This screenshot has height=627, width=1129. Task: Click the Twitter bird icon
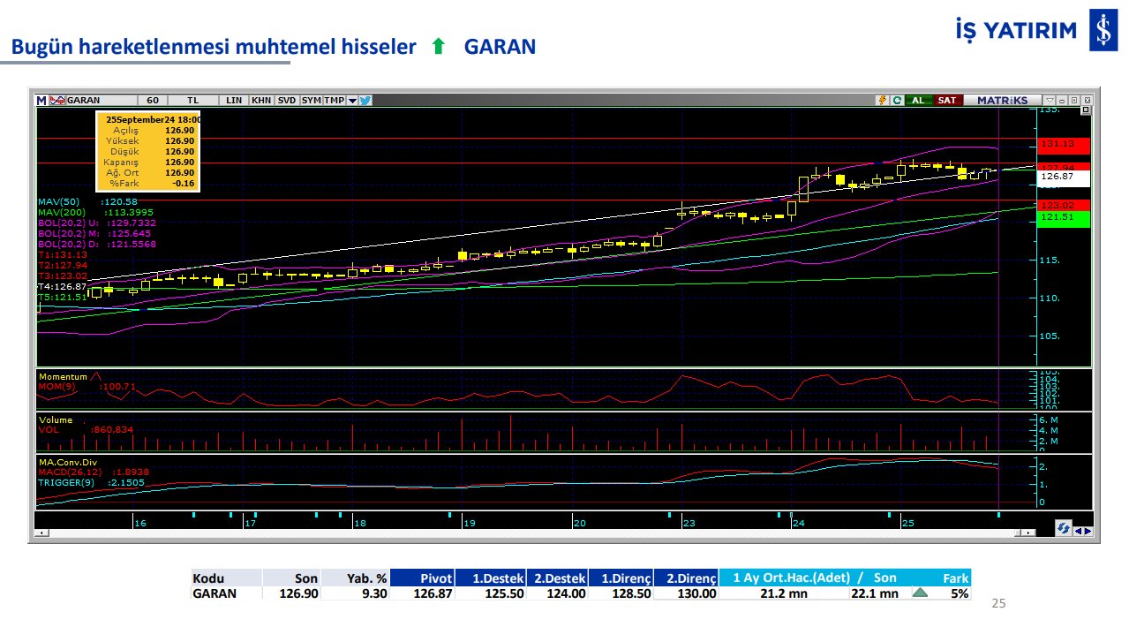(x=365, y=101)
